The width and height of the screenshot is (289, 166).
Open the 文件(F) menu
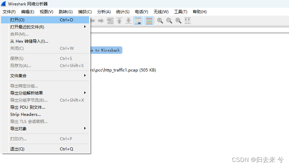coord(9,12)
